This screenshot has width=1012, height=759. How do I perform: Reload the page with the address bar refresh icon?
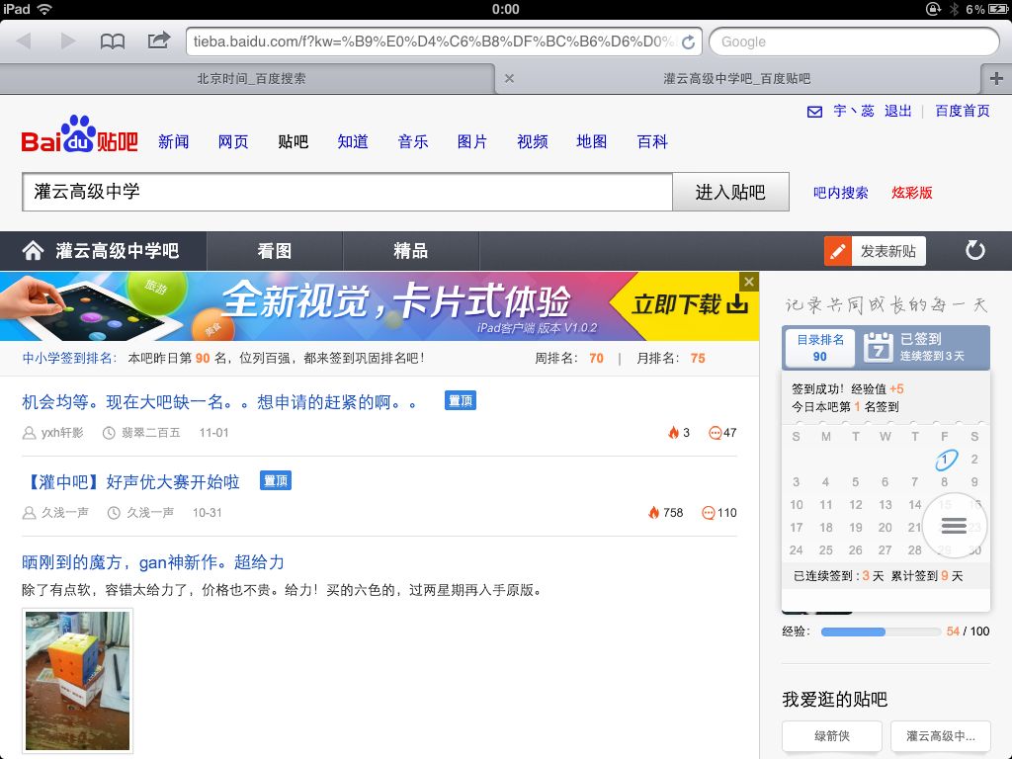pyautogui.click(x=689, y=42)
